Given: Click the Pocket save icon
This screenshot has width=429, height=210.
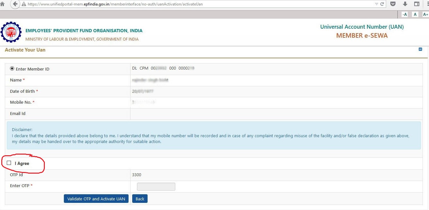Looking at the screenshot, I should 393,4.
